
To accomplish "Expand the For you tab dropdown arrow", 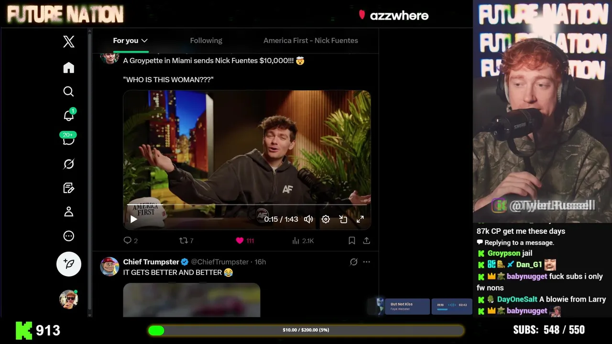I will [144, 41].
